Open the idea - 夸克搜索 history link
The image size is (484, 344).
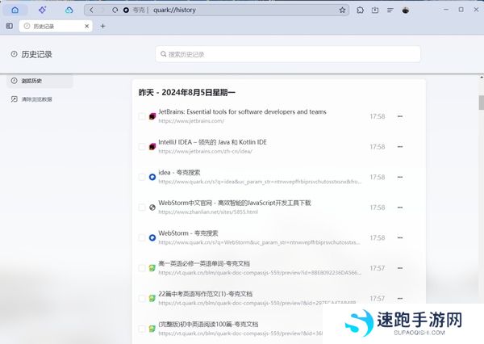(x=179, y=172)
